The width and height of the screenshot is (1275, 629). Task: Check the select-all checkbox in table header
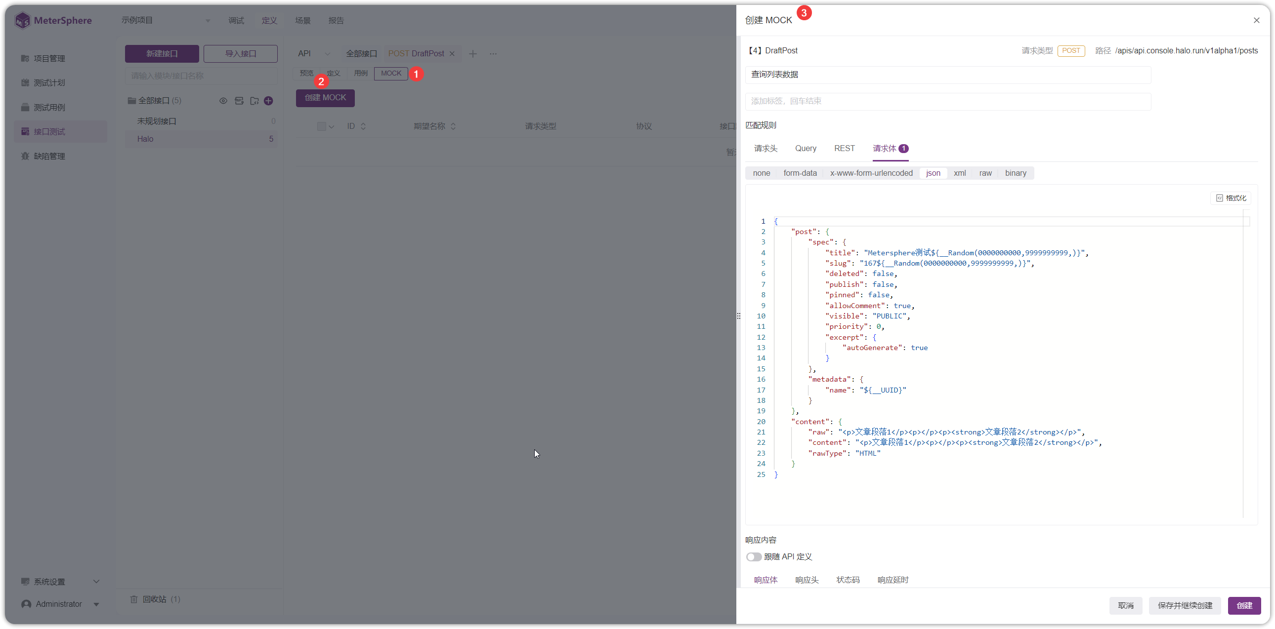click(x=322, y=126)
